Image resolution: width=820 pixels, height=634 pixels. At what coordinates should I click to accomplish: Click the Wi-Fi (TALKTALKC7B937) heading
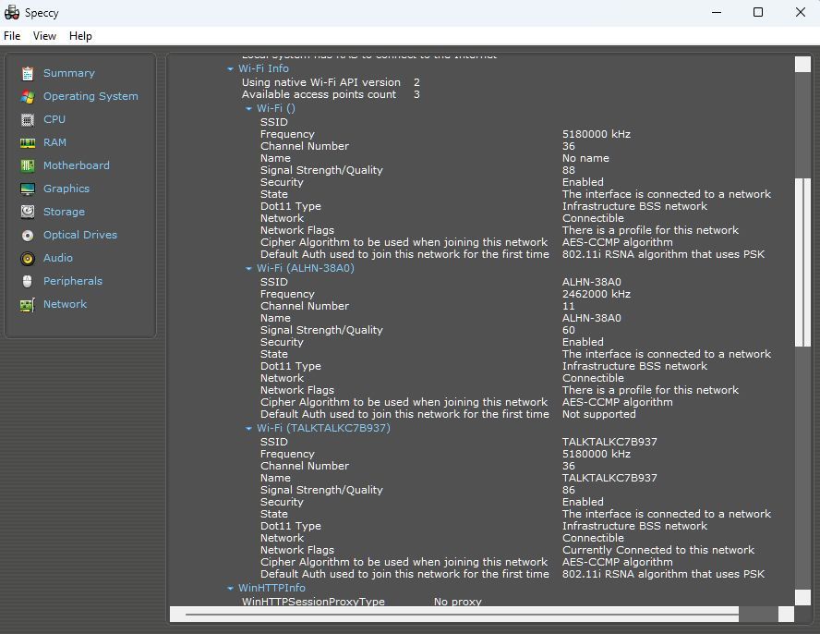(324, 428)
